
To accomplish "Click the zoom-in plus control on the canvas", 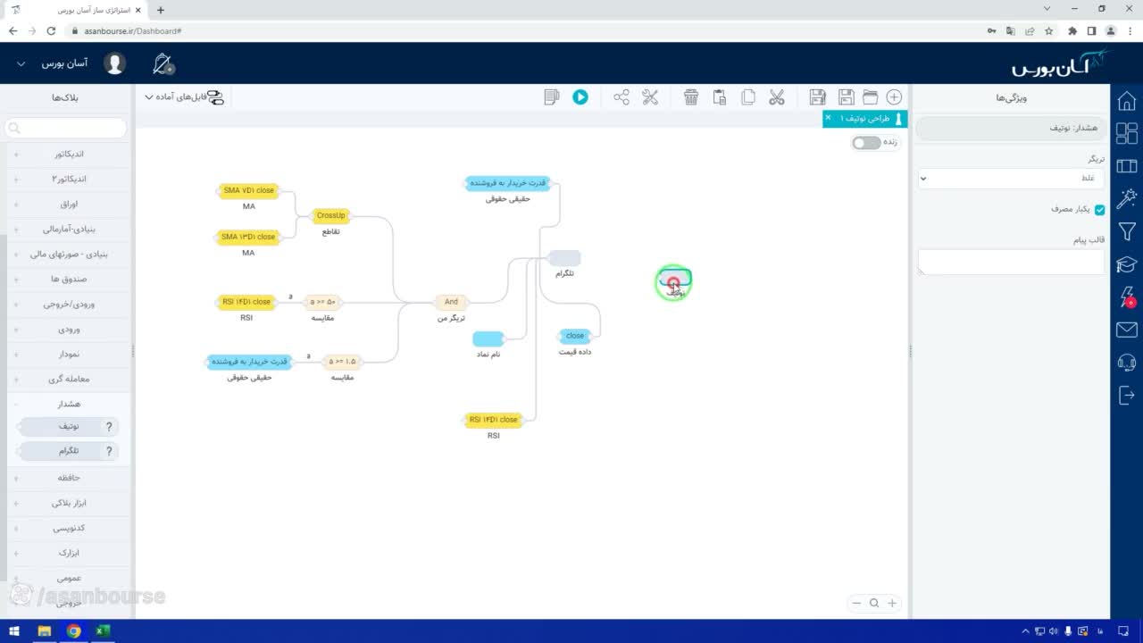I will pyautogui.click(x=891, y=604).
